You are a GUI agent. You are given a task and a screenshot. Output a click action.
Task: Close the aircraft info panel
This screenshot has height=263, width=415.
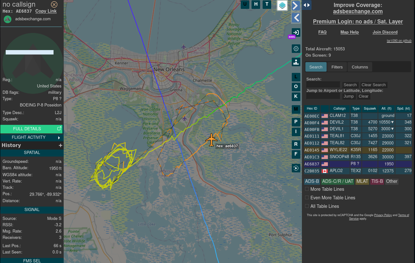click(54, 4)
